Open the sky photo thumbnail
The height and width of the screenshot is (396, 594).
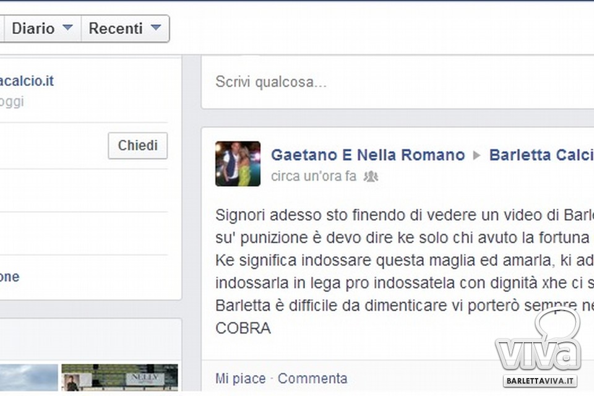pyautogui.click(x=28, y=378)
